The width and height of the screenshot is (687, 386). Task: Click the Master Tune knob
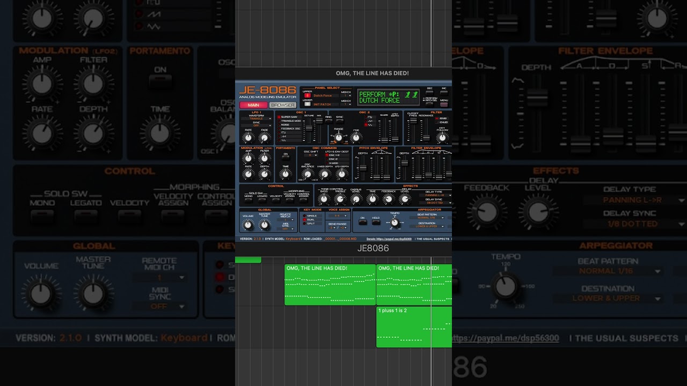click(x=264, y=225)
